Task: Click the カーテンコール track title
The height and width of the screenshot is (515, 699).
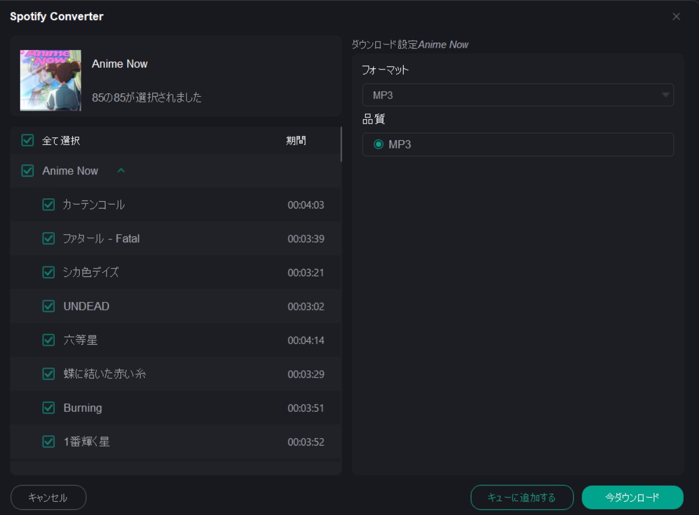Action: 94,205
